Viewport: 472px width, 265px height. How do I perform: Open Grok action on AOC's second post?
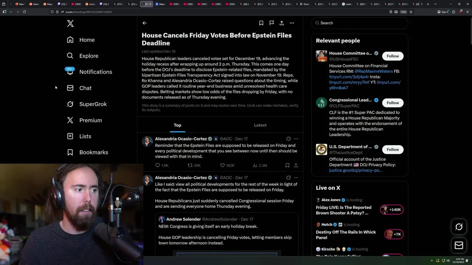[x=288, y=177]
